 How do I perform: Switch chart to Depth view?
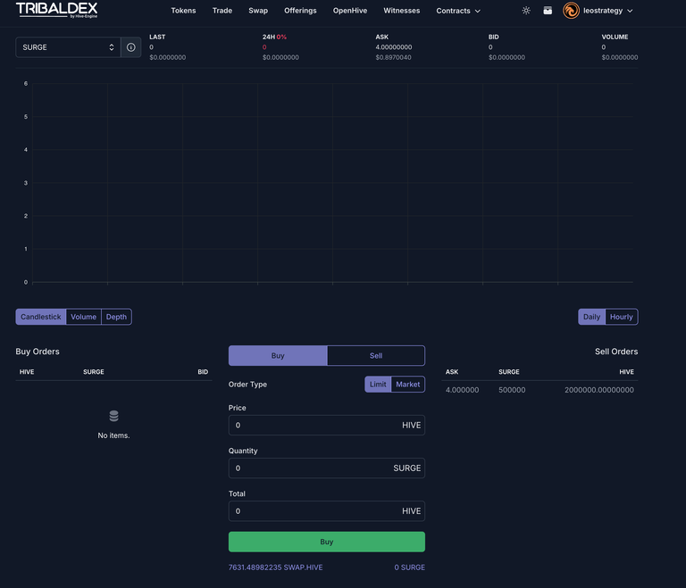pyautogui.click(x=116, y=317)
